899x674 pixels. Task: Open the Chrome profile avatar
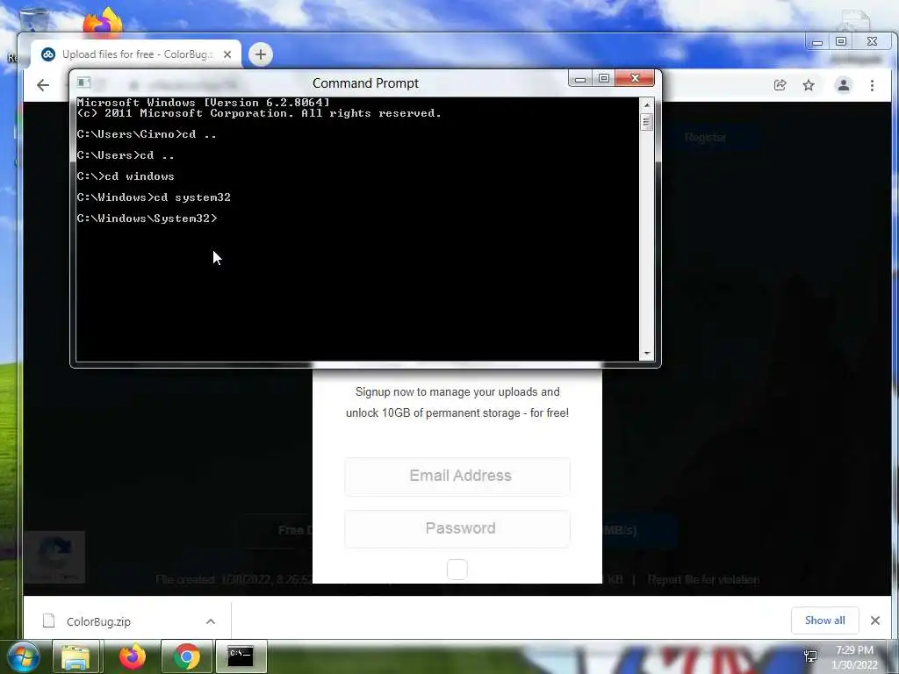click(844, 85)
